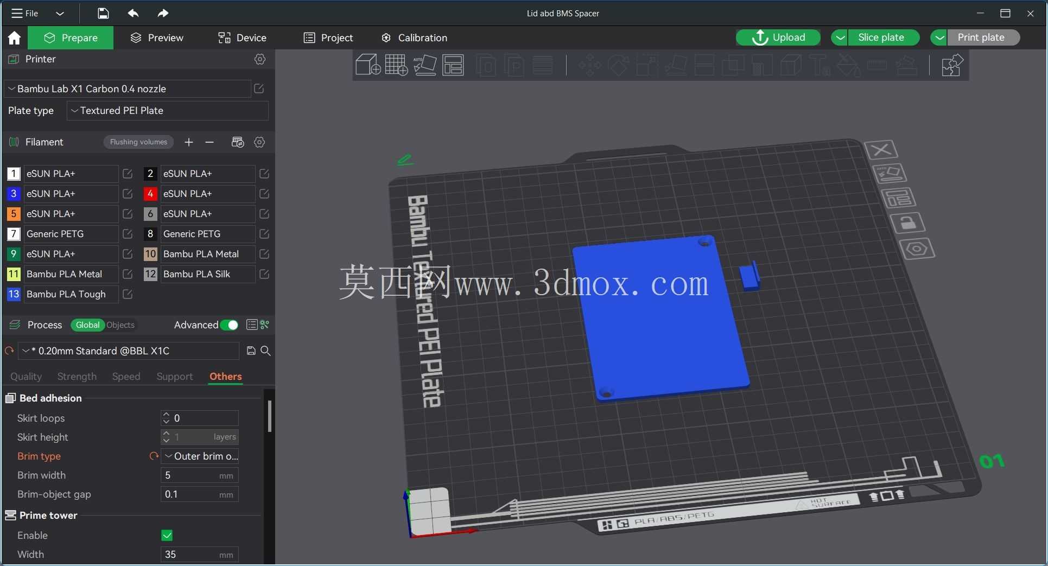Click the Upload button
Image resolution: width=1048 pixels, height=566 pixels.
778,37
